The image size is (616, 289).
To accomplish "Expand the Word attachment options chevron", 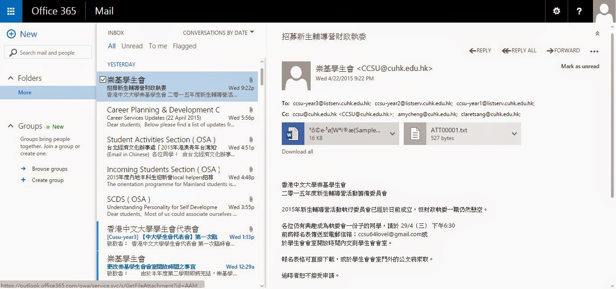I will coord(392,134).
